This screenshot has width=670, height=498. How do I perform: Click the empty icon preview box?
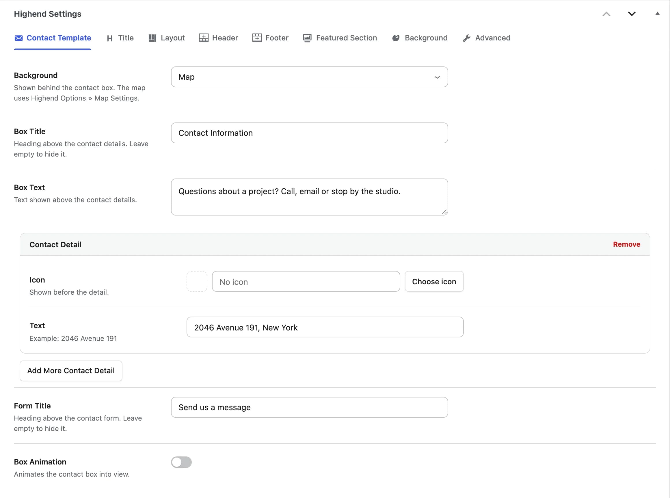(197, 282)
